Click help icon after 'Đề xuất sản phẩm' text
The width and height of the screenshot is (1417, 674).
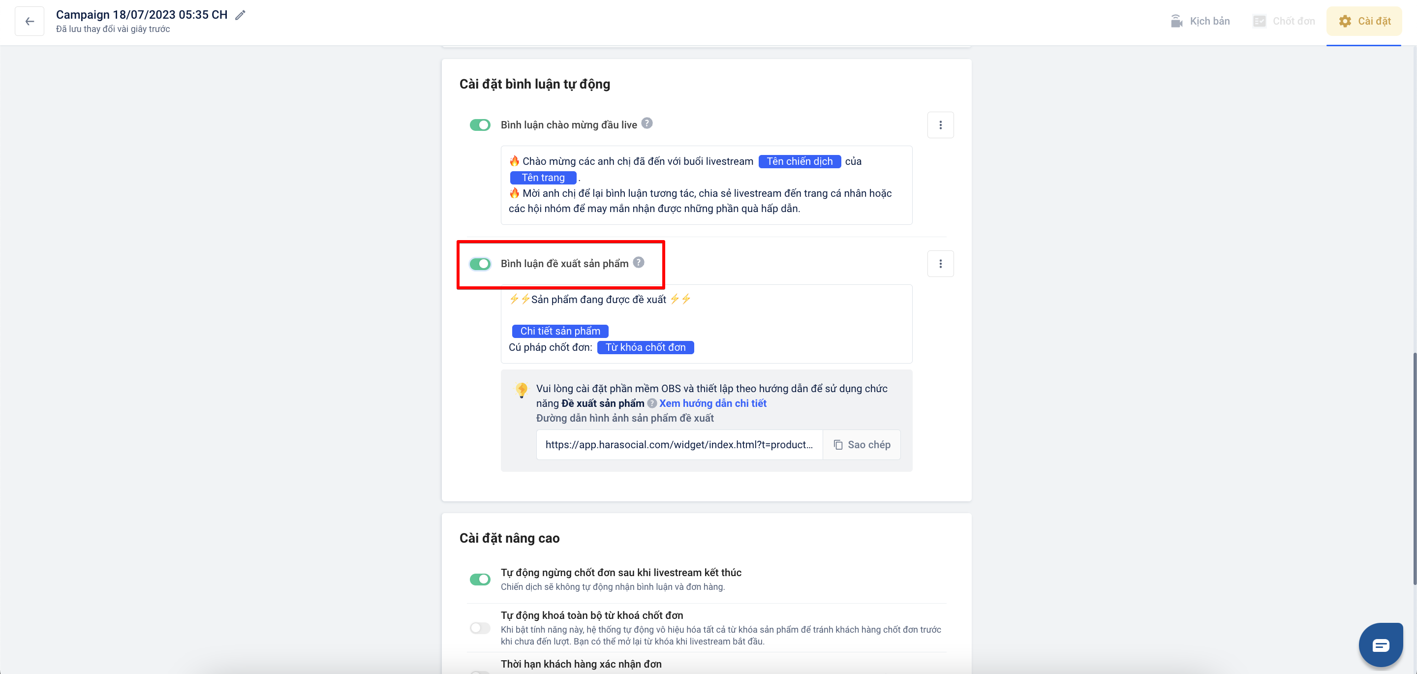[652, 403]
